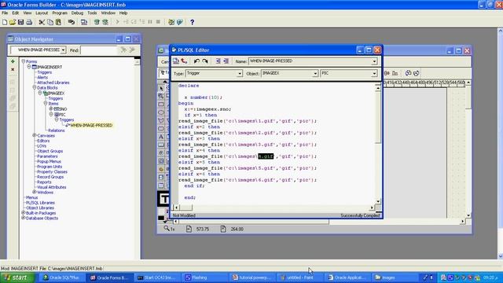Click the red X Delete icon in Object Navigator
503x283 pixels.
coord(13,69)
